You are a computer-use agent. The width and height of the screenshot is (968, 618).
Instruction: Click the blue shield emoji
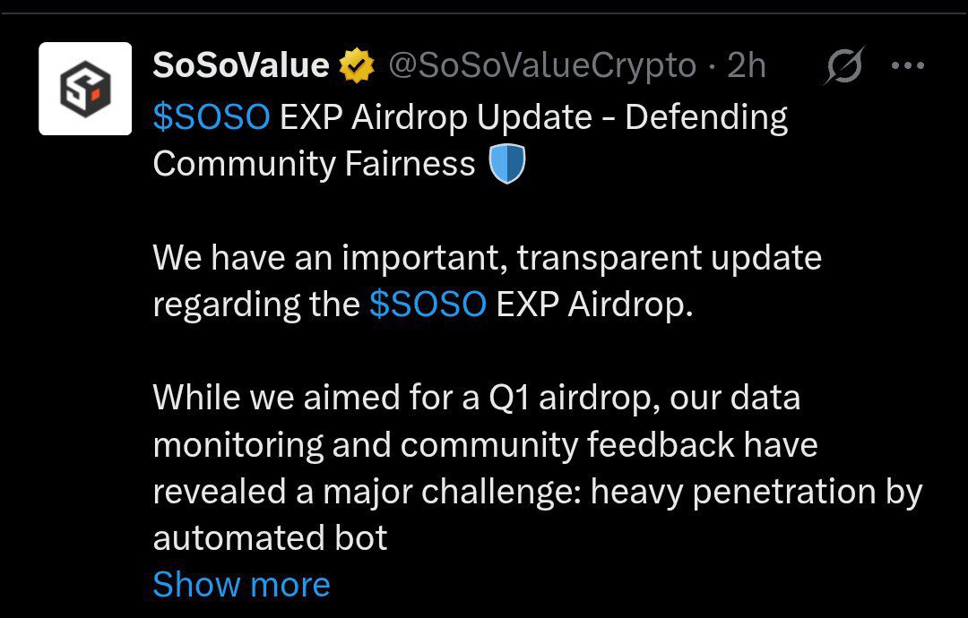[x=506, y=165]
